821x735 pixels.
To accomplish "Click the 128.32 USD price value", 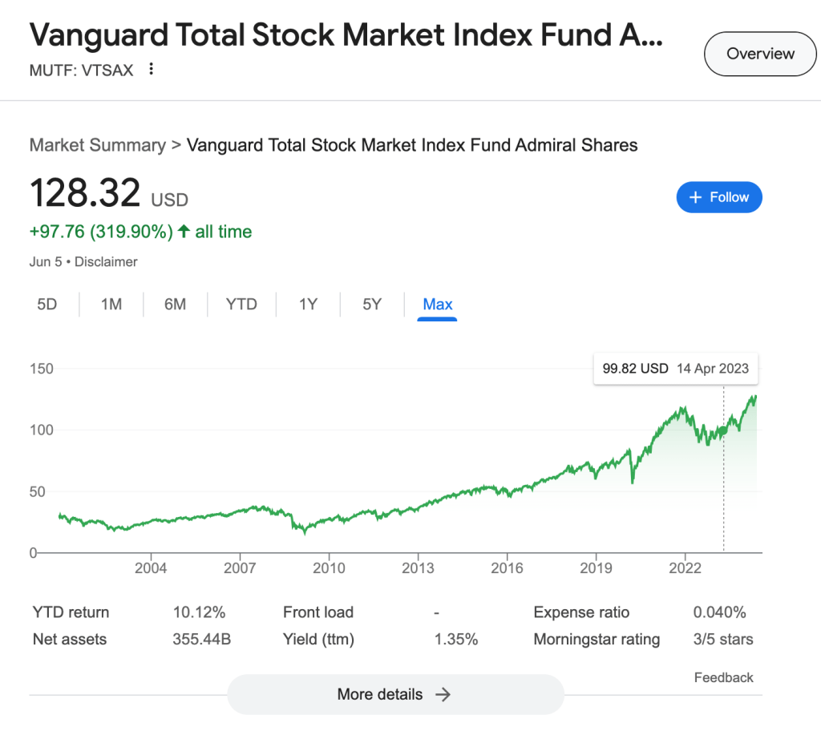I will pyautogui.click(x=84, y=193).
